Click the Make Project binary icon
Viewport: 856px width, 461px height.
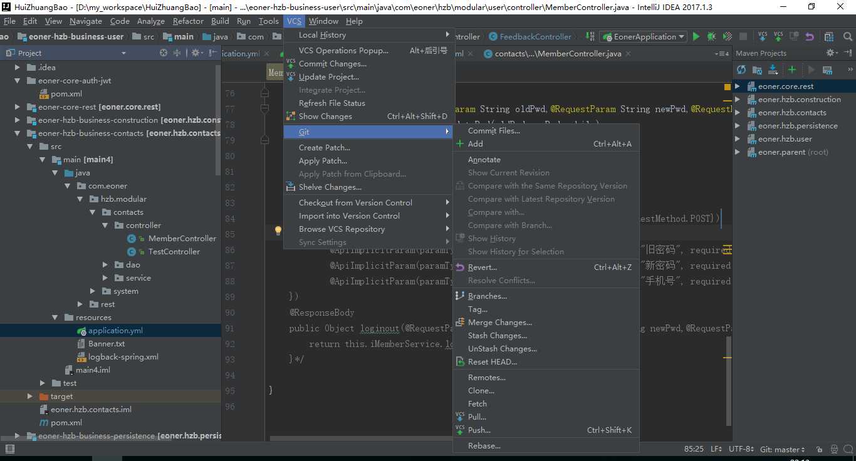tap(590, 37)
